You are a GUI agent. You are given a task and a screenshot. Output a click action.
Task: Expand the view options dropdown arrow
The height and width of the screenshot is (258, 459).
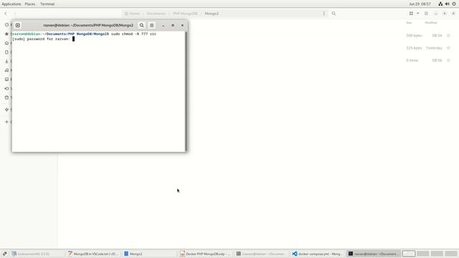point(417,14)
